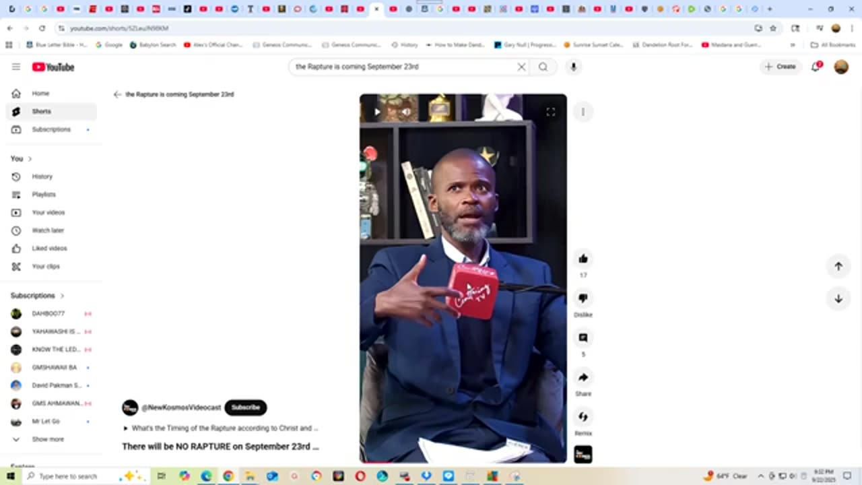Viewport: 862px width, 485px height.
Task: Click the Windows taskbar search box
Action: tap(86, 476)
